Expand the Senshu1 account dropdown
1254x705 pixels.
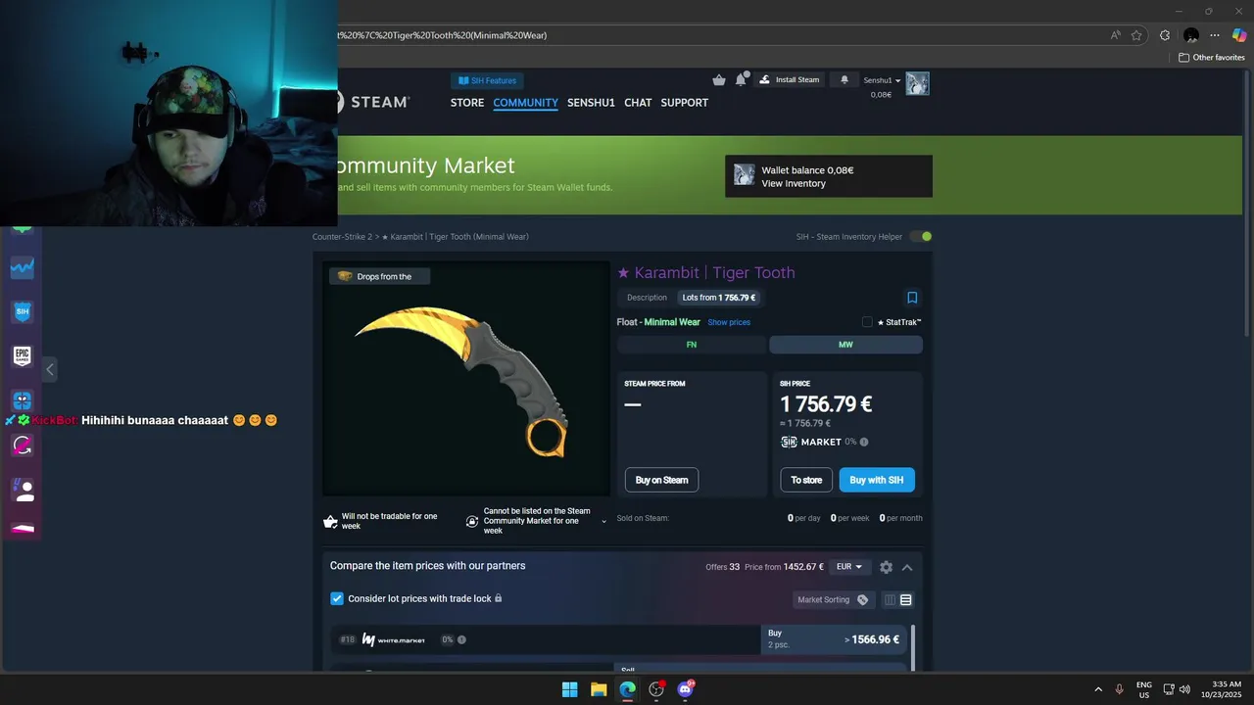pos(882,80)
